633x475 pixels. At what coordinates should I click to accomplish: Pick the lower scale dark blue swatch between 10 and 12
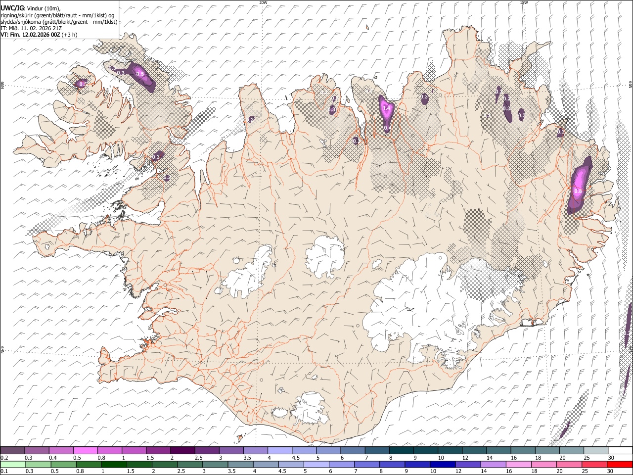443,464
